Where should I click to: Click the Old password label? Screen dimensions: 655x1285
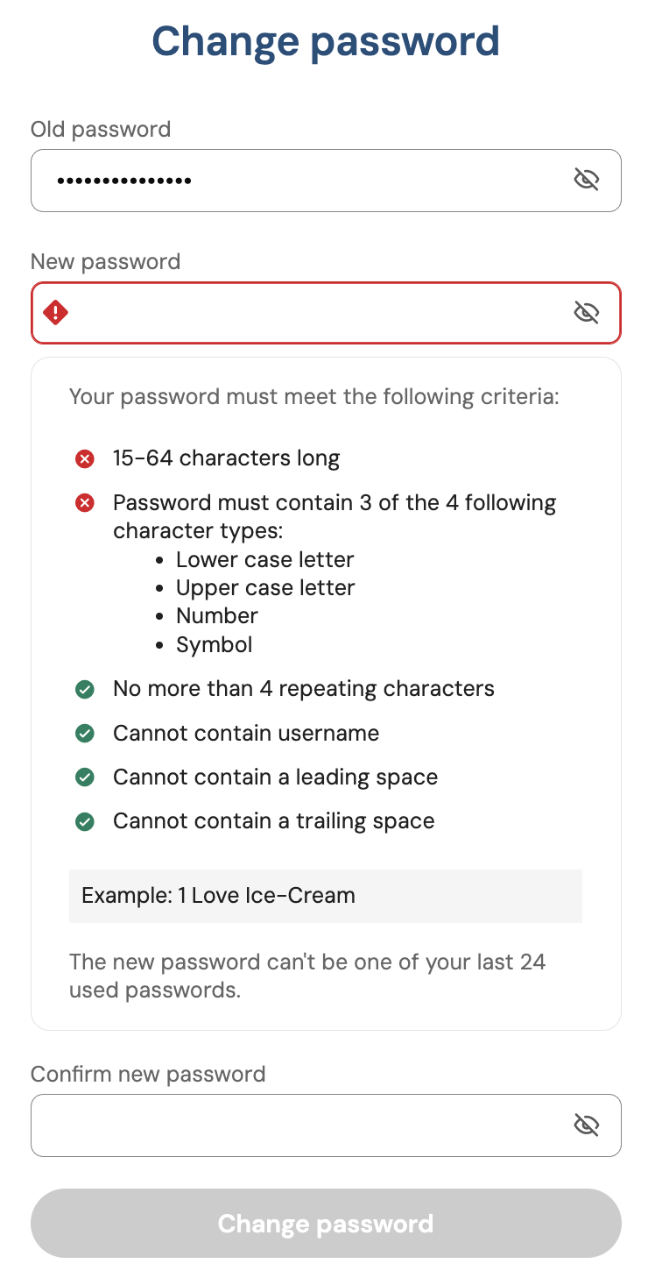pos(101,130)
